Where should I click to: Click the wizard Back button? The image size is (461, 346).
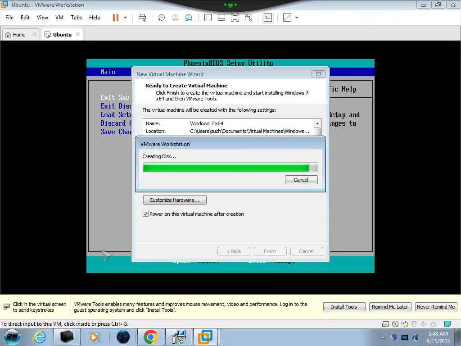(x=234, y=251)
